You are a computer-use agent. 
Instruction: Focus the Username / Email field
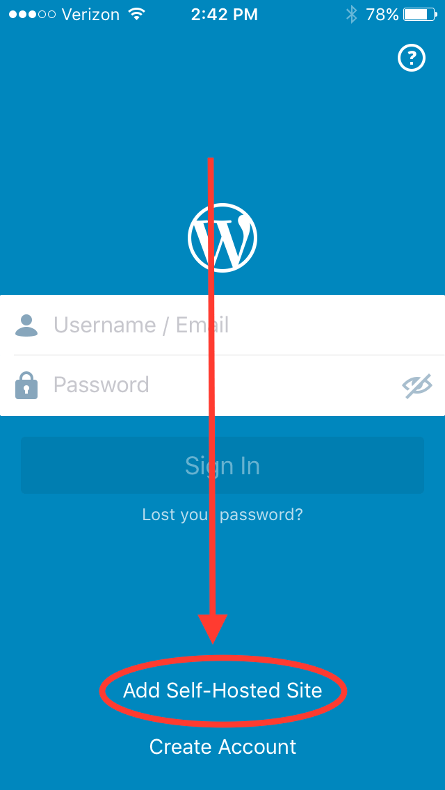click(222, 325)
